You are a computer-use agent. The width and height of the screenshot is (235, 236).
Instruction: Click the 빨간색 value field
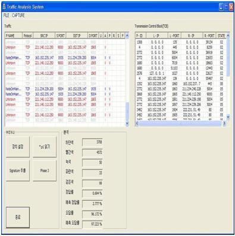(92, 153)
